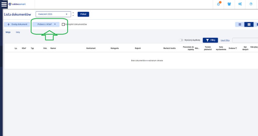Screen dimensions: 258x136
Task: Open the help question mark icon
Action: tap(251, 4)
